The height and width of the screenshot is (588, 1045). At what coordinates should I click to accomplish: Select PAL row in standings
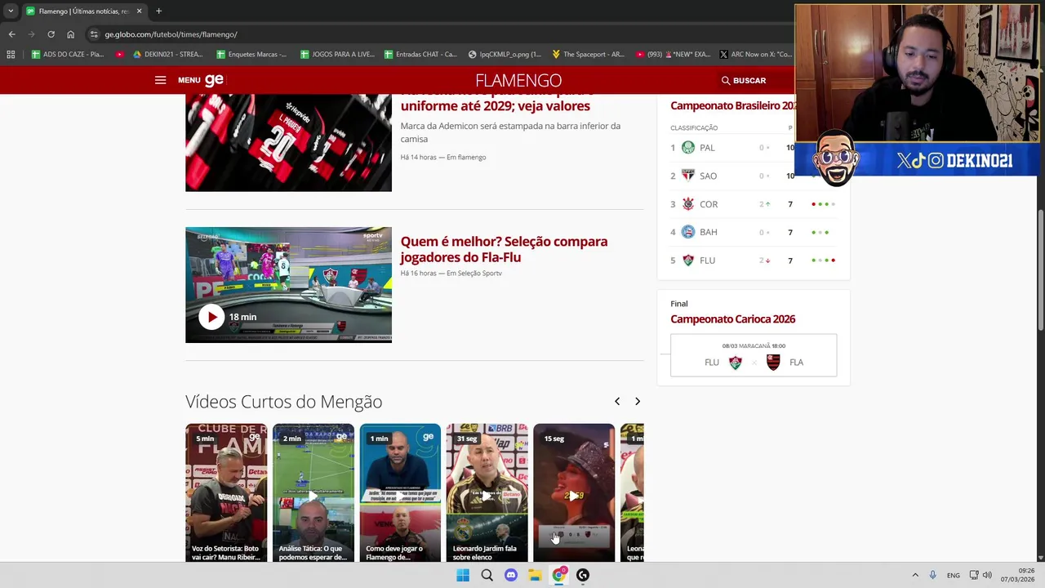point(732,148)
